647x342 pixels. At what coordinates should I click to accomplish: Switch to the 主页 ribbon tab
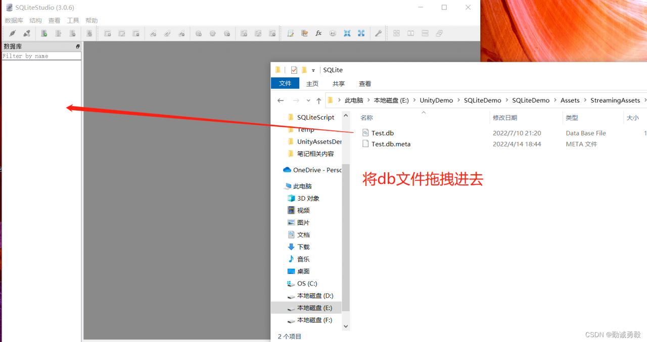click(312, 83)
